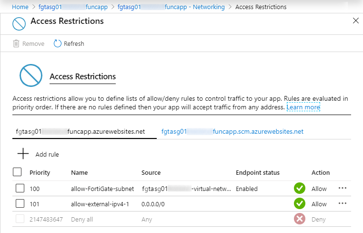Image resolution: width=363 pixels, height=233 pixels.
Task: Close the Access Restrictions blade
Action: point(356,21)
